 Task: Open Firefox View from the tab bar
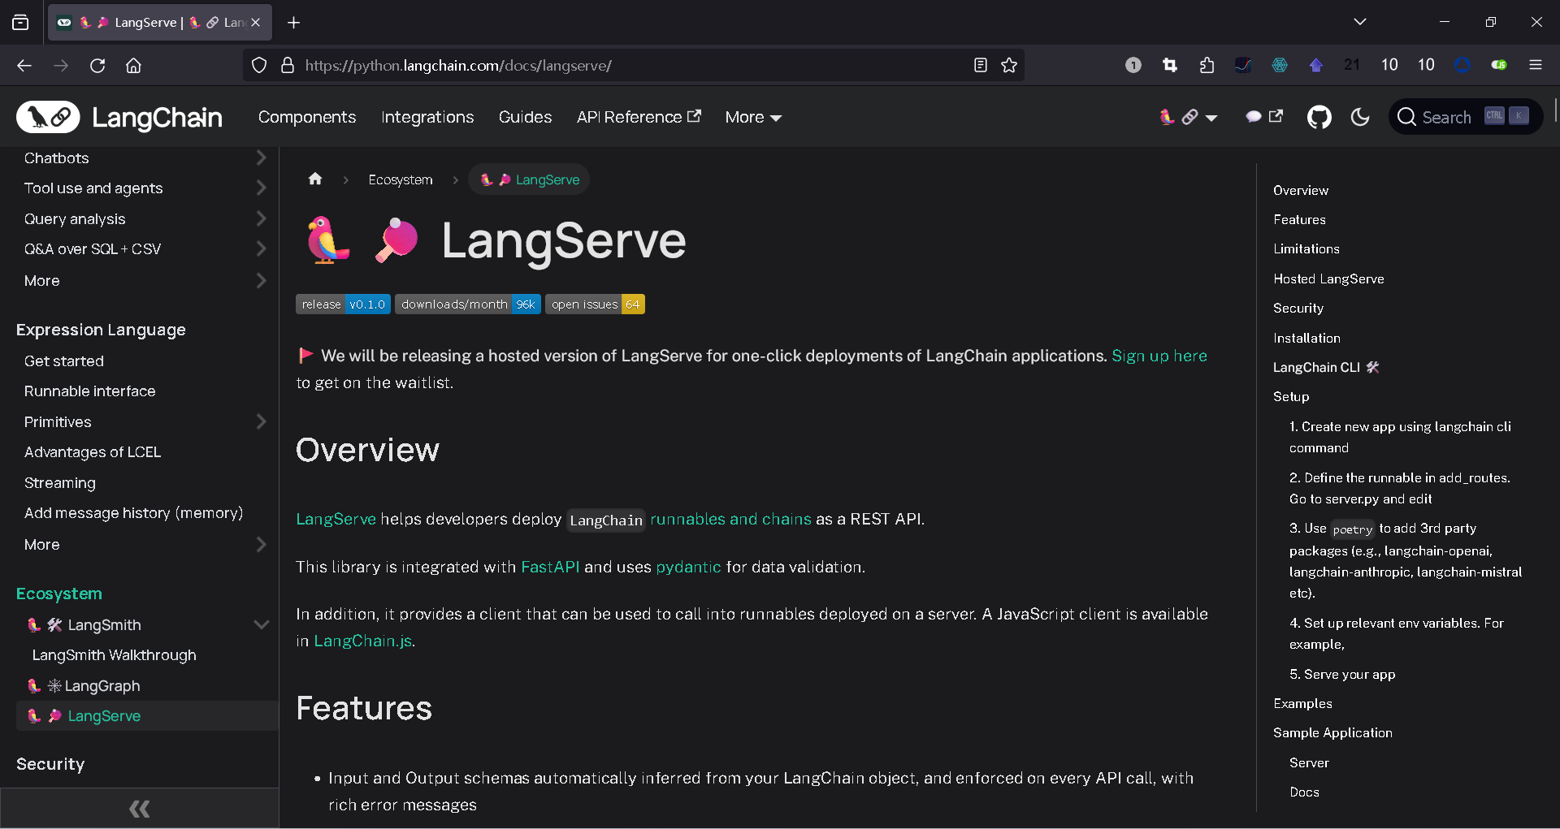(x=20, y=23)
